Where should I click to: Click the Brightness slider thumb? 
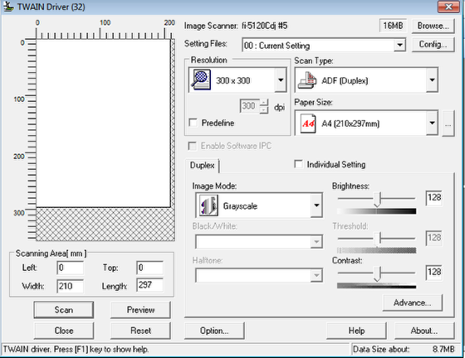[377, 200]
